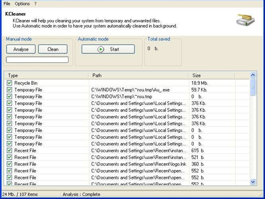Open the Options menu
Viewport: 265px width, 199px height.
22,4
